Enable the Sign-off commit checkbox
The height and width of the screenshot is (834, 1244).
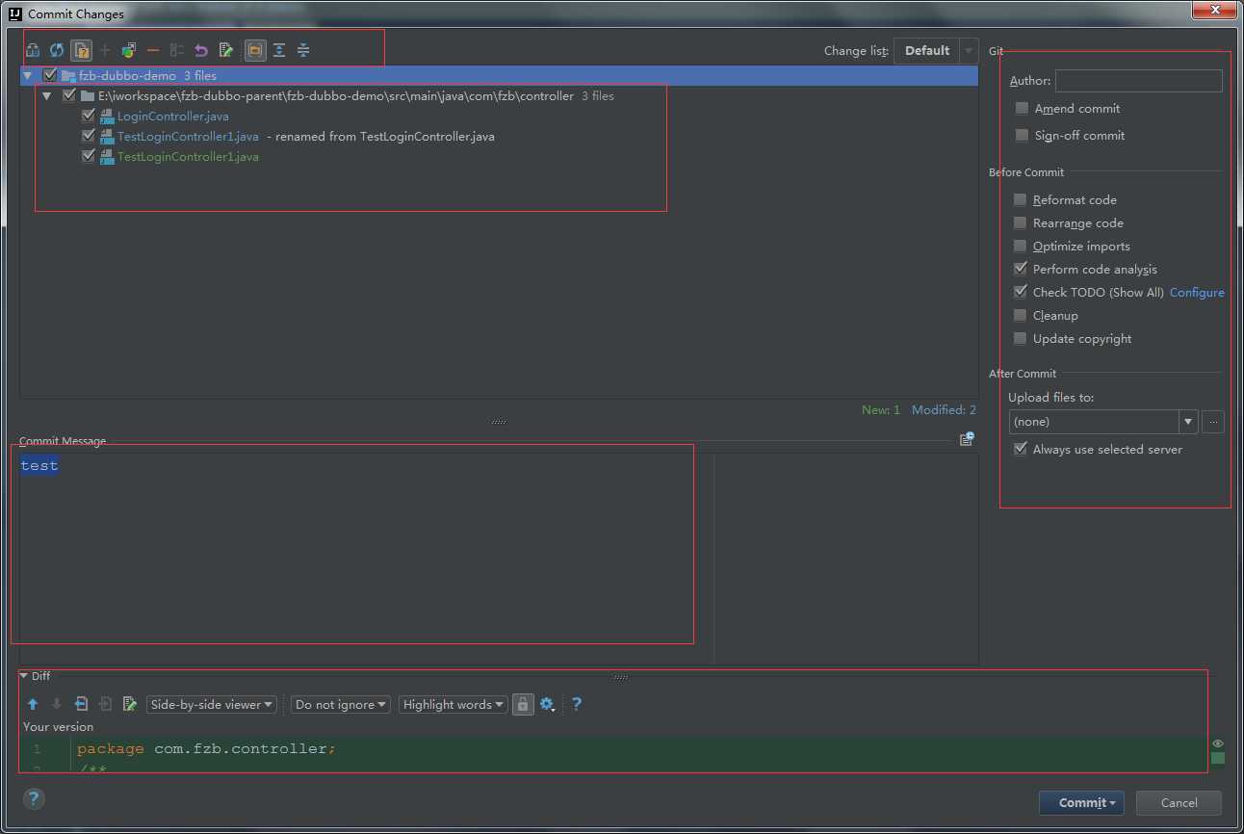1022,135
